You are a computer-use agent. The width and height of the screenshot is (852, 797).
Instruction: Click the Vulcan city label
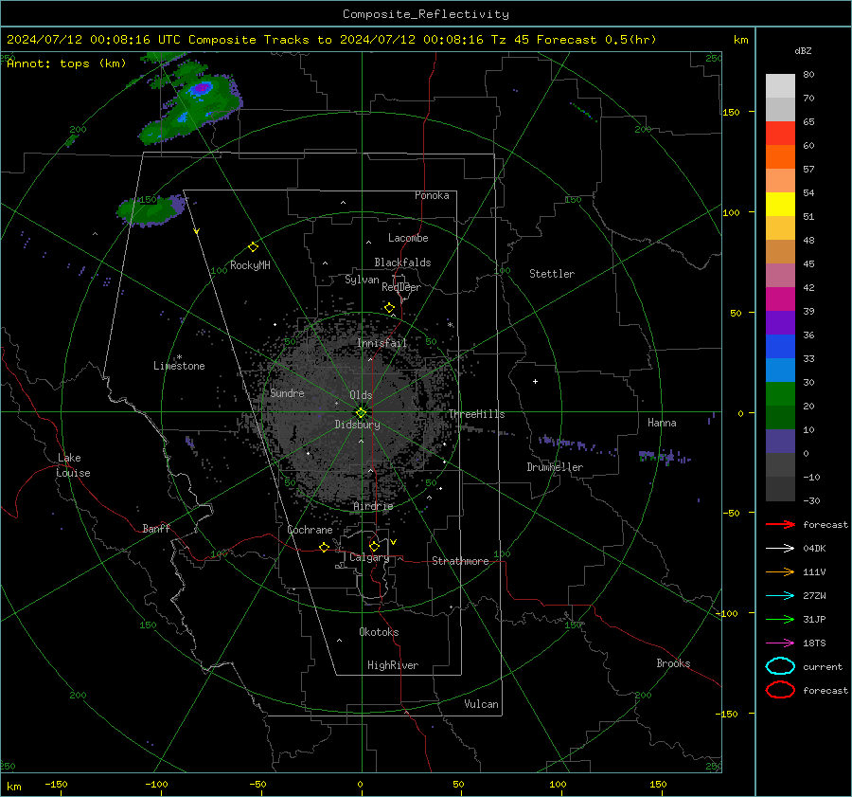481,704
